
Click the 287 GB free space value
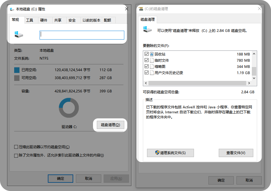click(x=106, y=78)
